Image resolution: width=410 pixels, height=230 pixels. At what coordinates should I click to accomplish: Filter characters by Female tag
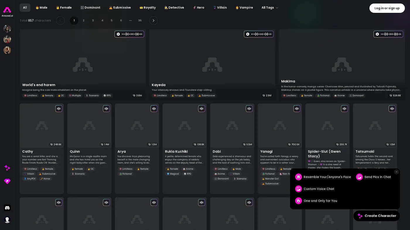(x=64, y=8)
